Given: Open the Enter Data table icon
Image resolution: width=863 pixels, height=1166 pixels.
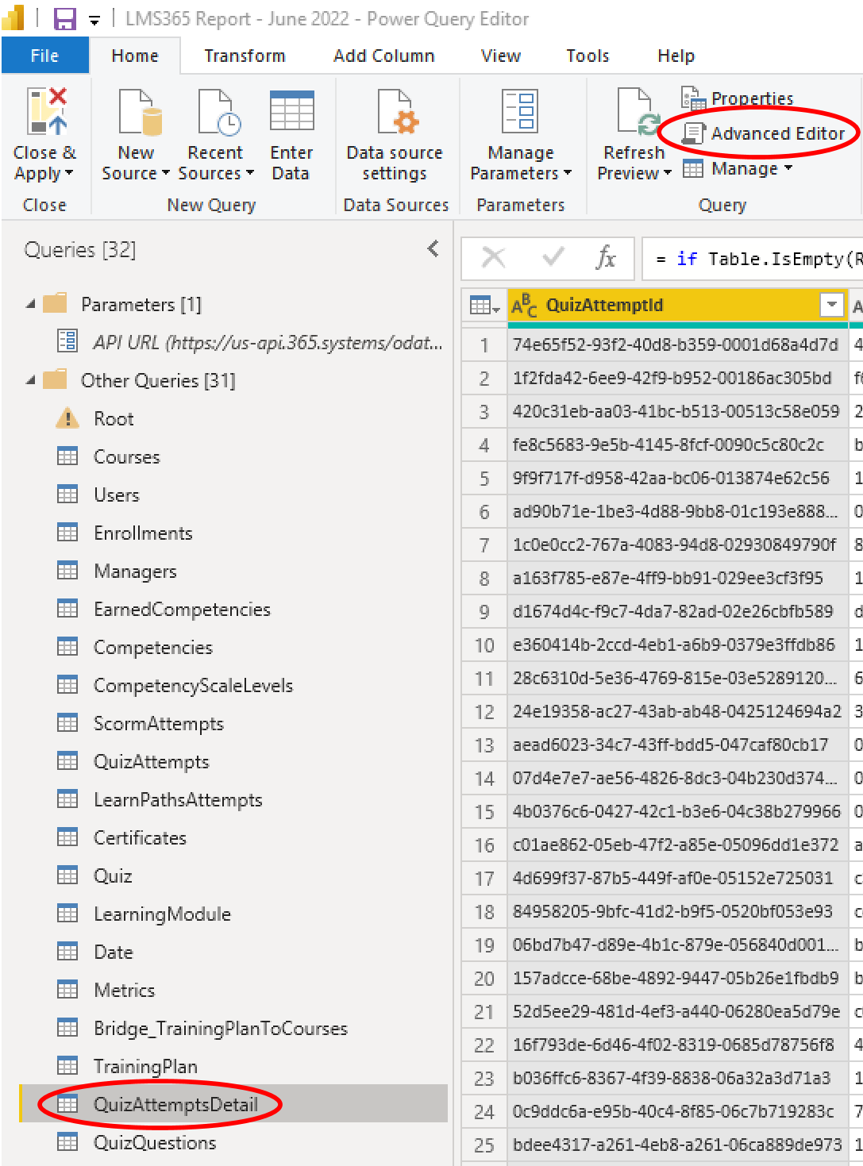Looking at the screenshot, I should 291,113.
